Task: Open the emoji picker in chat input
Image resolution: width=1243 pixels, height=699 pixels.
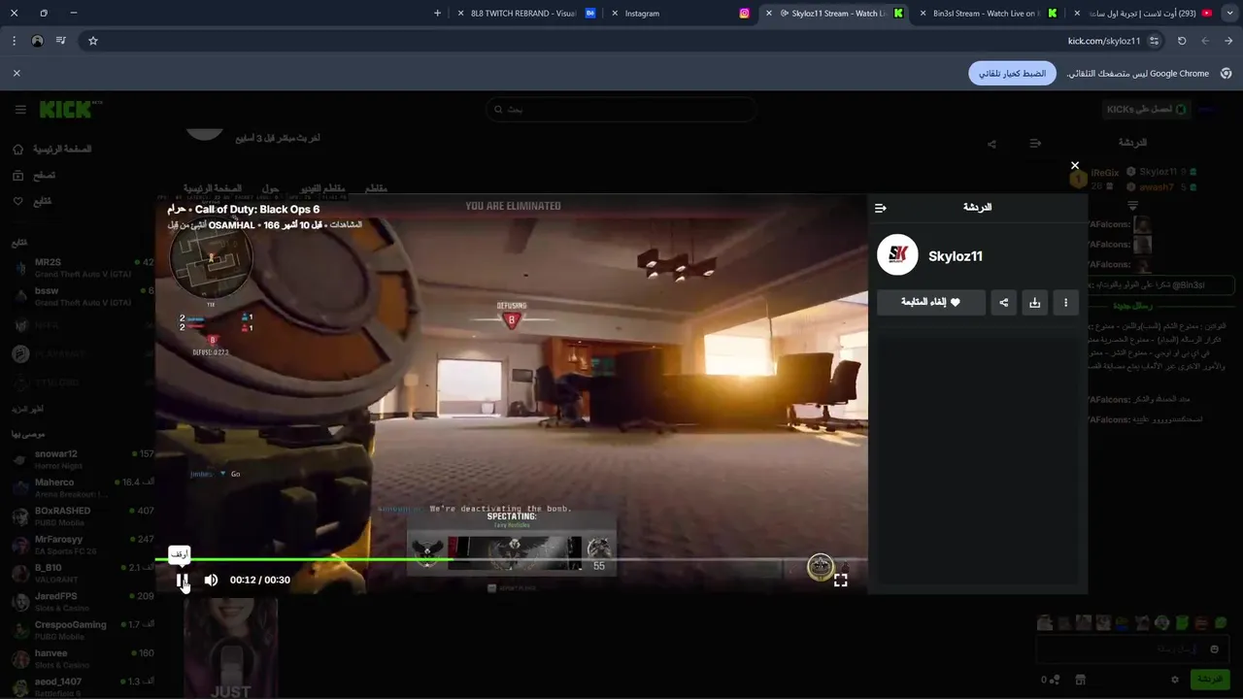Action: click(1215, 649)
